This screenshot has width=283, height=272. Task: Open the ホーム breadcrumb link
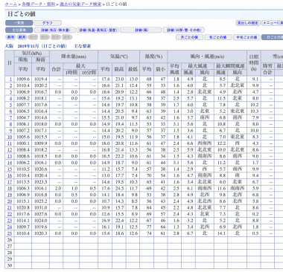11,4
